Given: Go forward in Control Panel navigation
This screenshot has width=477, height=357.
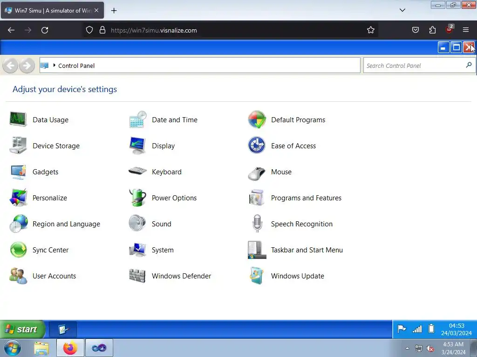Looking at the screenshot, I should (x=27, y=65).
